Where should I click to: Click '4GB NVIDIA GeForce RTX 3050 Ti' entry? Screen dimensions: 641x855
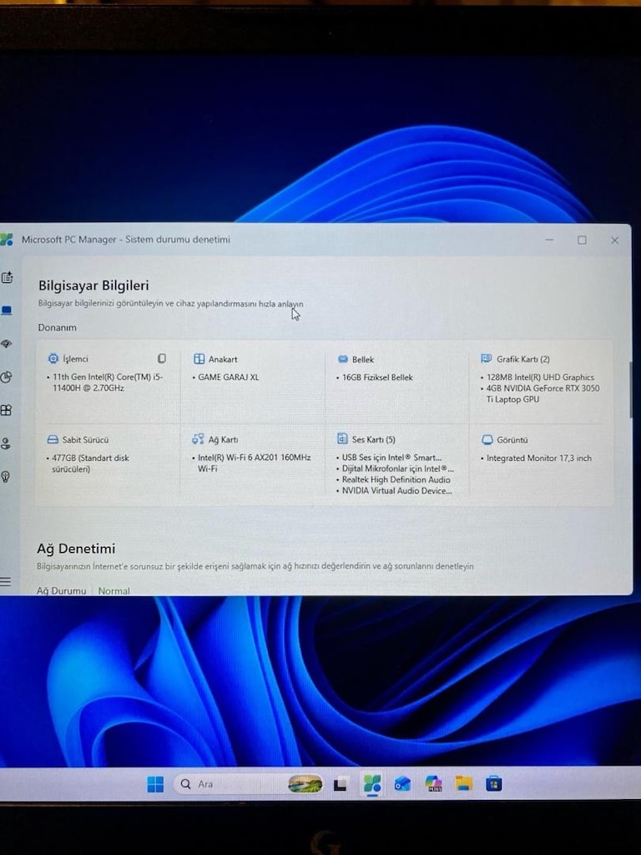pos(543,394)
